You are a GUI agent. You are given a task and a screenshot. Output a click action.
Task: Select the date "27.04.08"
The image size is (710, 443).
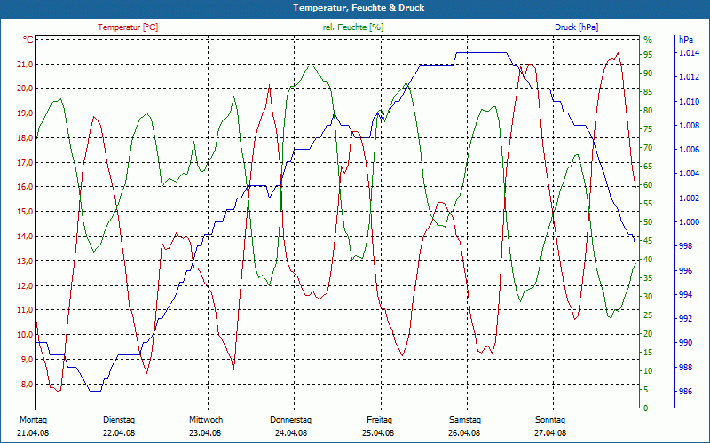click(x=550, y=433)
